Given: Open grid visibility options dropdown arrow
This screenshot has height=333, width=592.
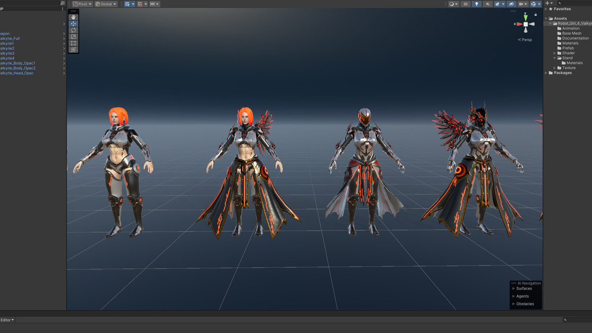Looking at the screenshot, I should click(133, 4).
